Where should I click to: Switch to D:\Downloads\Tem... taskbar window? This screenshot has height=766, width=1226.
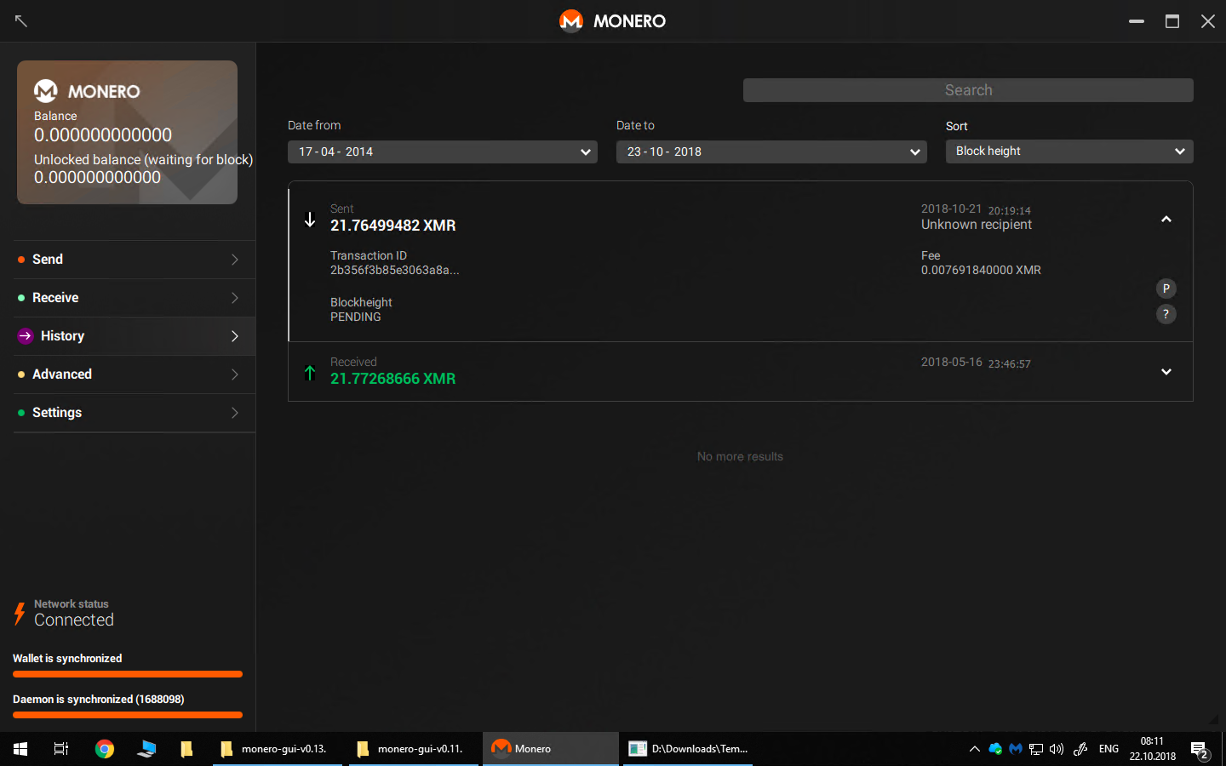coord(688,749)
